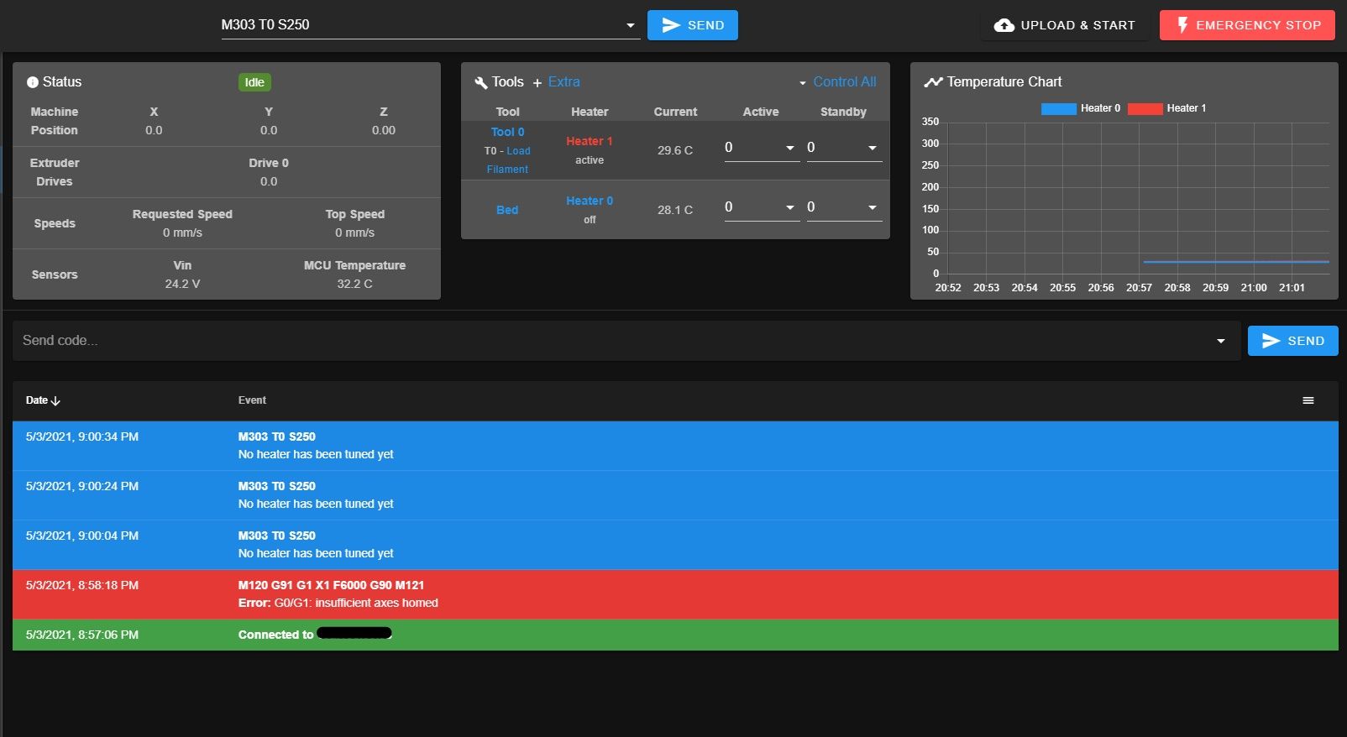Click the 29.6 C current temperature
Screen dimensions: 1347x737
675,150
